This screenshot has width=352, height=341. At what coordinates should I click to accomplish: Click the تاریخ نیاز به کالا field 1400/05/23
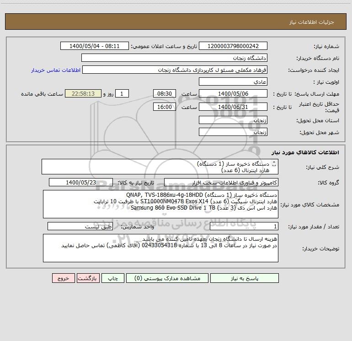point(81,182)
